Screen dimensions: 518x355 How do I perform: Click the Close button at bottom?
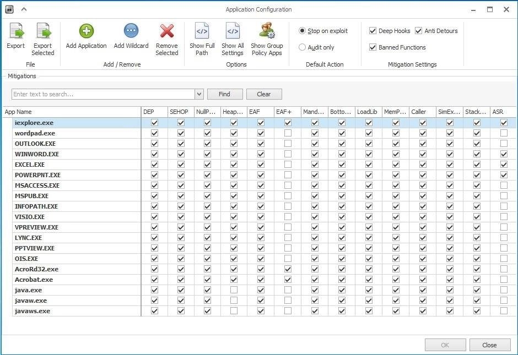coord(489,345)
